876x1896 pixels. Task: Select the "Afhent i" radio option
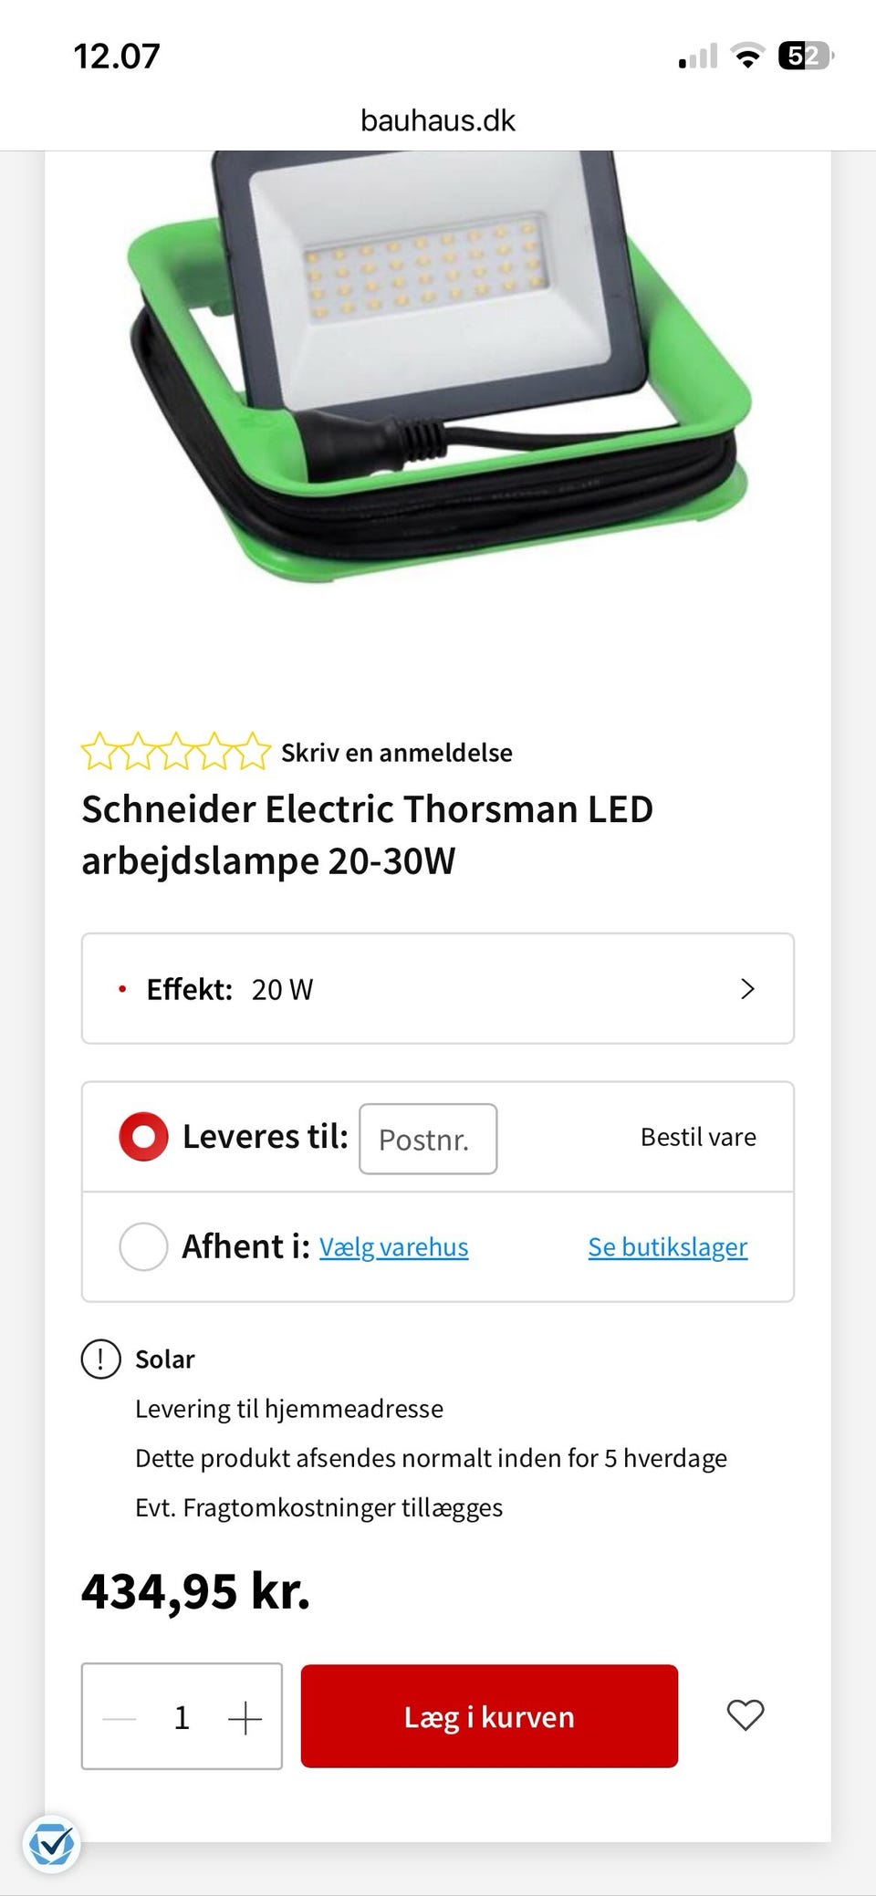(x=143, y=1246)
